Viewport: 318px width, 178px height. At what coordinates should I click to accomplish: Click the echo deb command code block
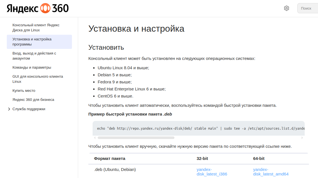(x=199, y=129)
